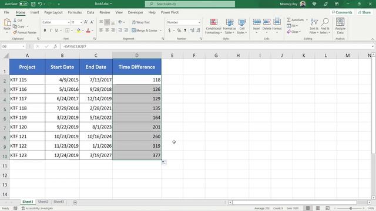Click the Auto Fill Options icon below D10
Screen dimensions: 376x211
[x=164, y=163]
